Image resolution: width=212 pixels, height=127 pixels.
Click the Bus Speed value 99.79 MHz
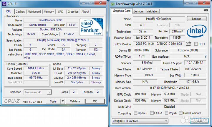pos(36,78)
